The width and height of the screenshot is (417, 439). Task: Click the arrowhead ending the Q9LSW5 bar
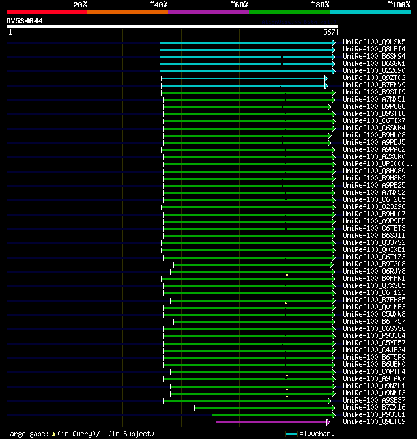pyautogui.click(x=334, y=42)
